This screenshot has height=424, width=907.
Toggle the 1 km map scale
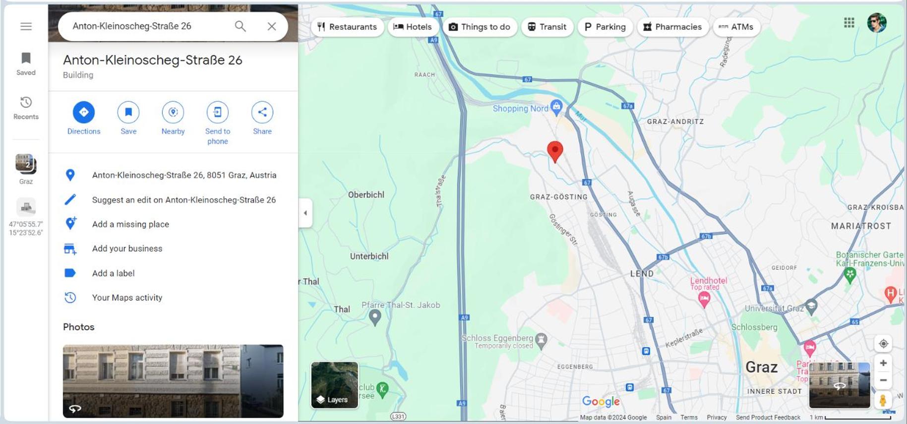(x=850, y=418)
